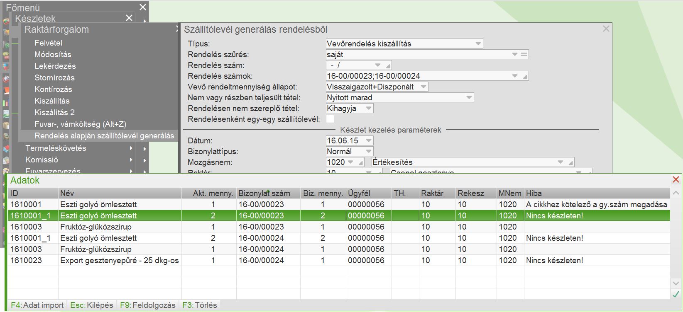Click the equals icon beside the saját filter
683x312 pixels.
(x=524, y=54)
